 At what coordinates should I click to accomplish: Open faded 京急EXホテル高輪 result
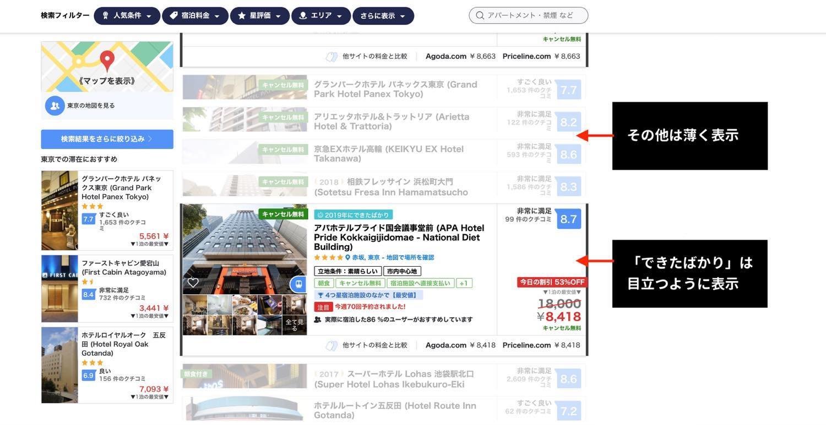pyautogui.click(x=389, y=153)
